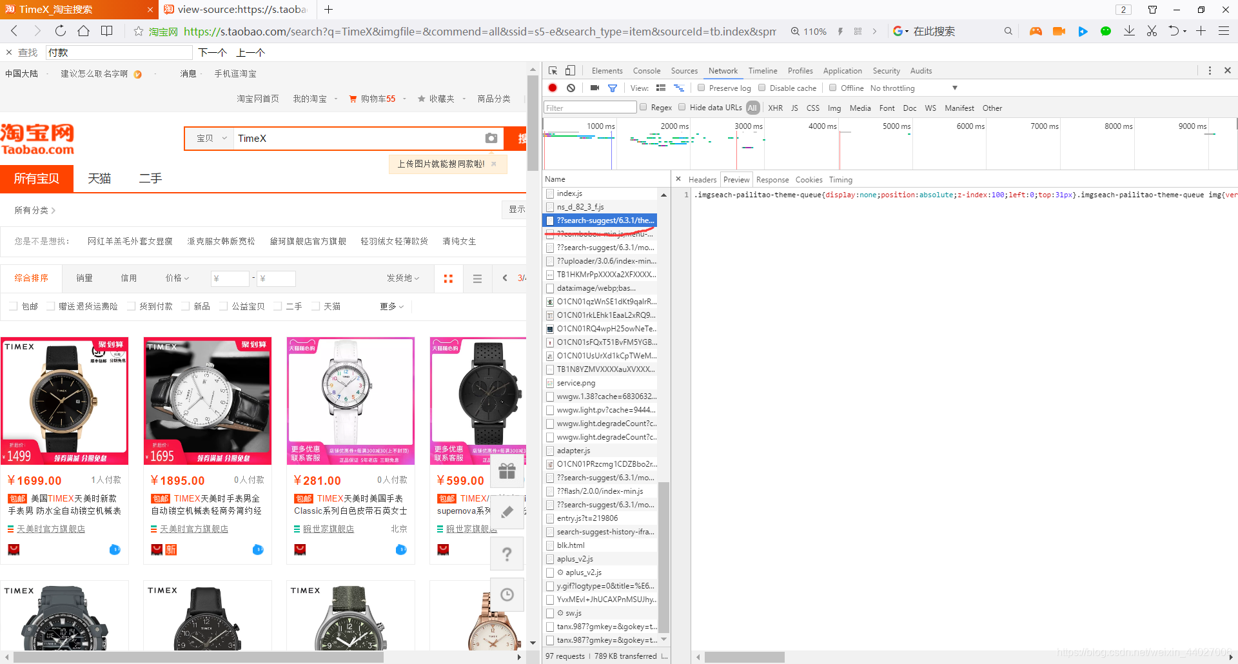Bookmark this page with the star icon
This screenshot has width=1238, height=664.
138,31
